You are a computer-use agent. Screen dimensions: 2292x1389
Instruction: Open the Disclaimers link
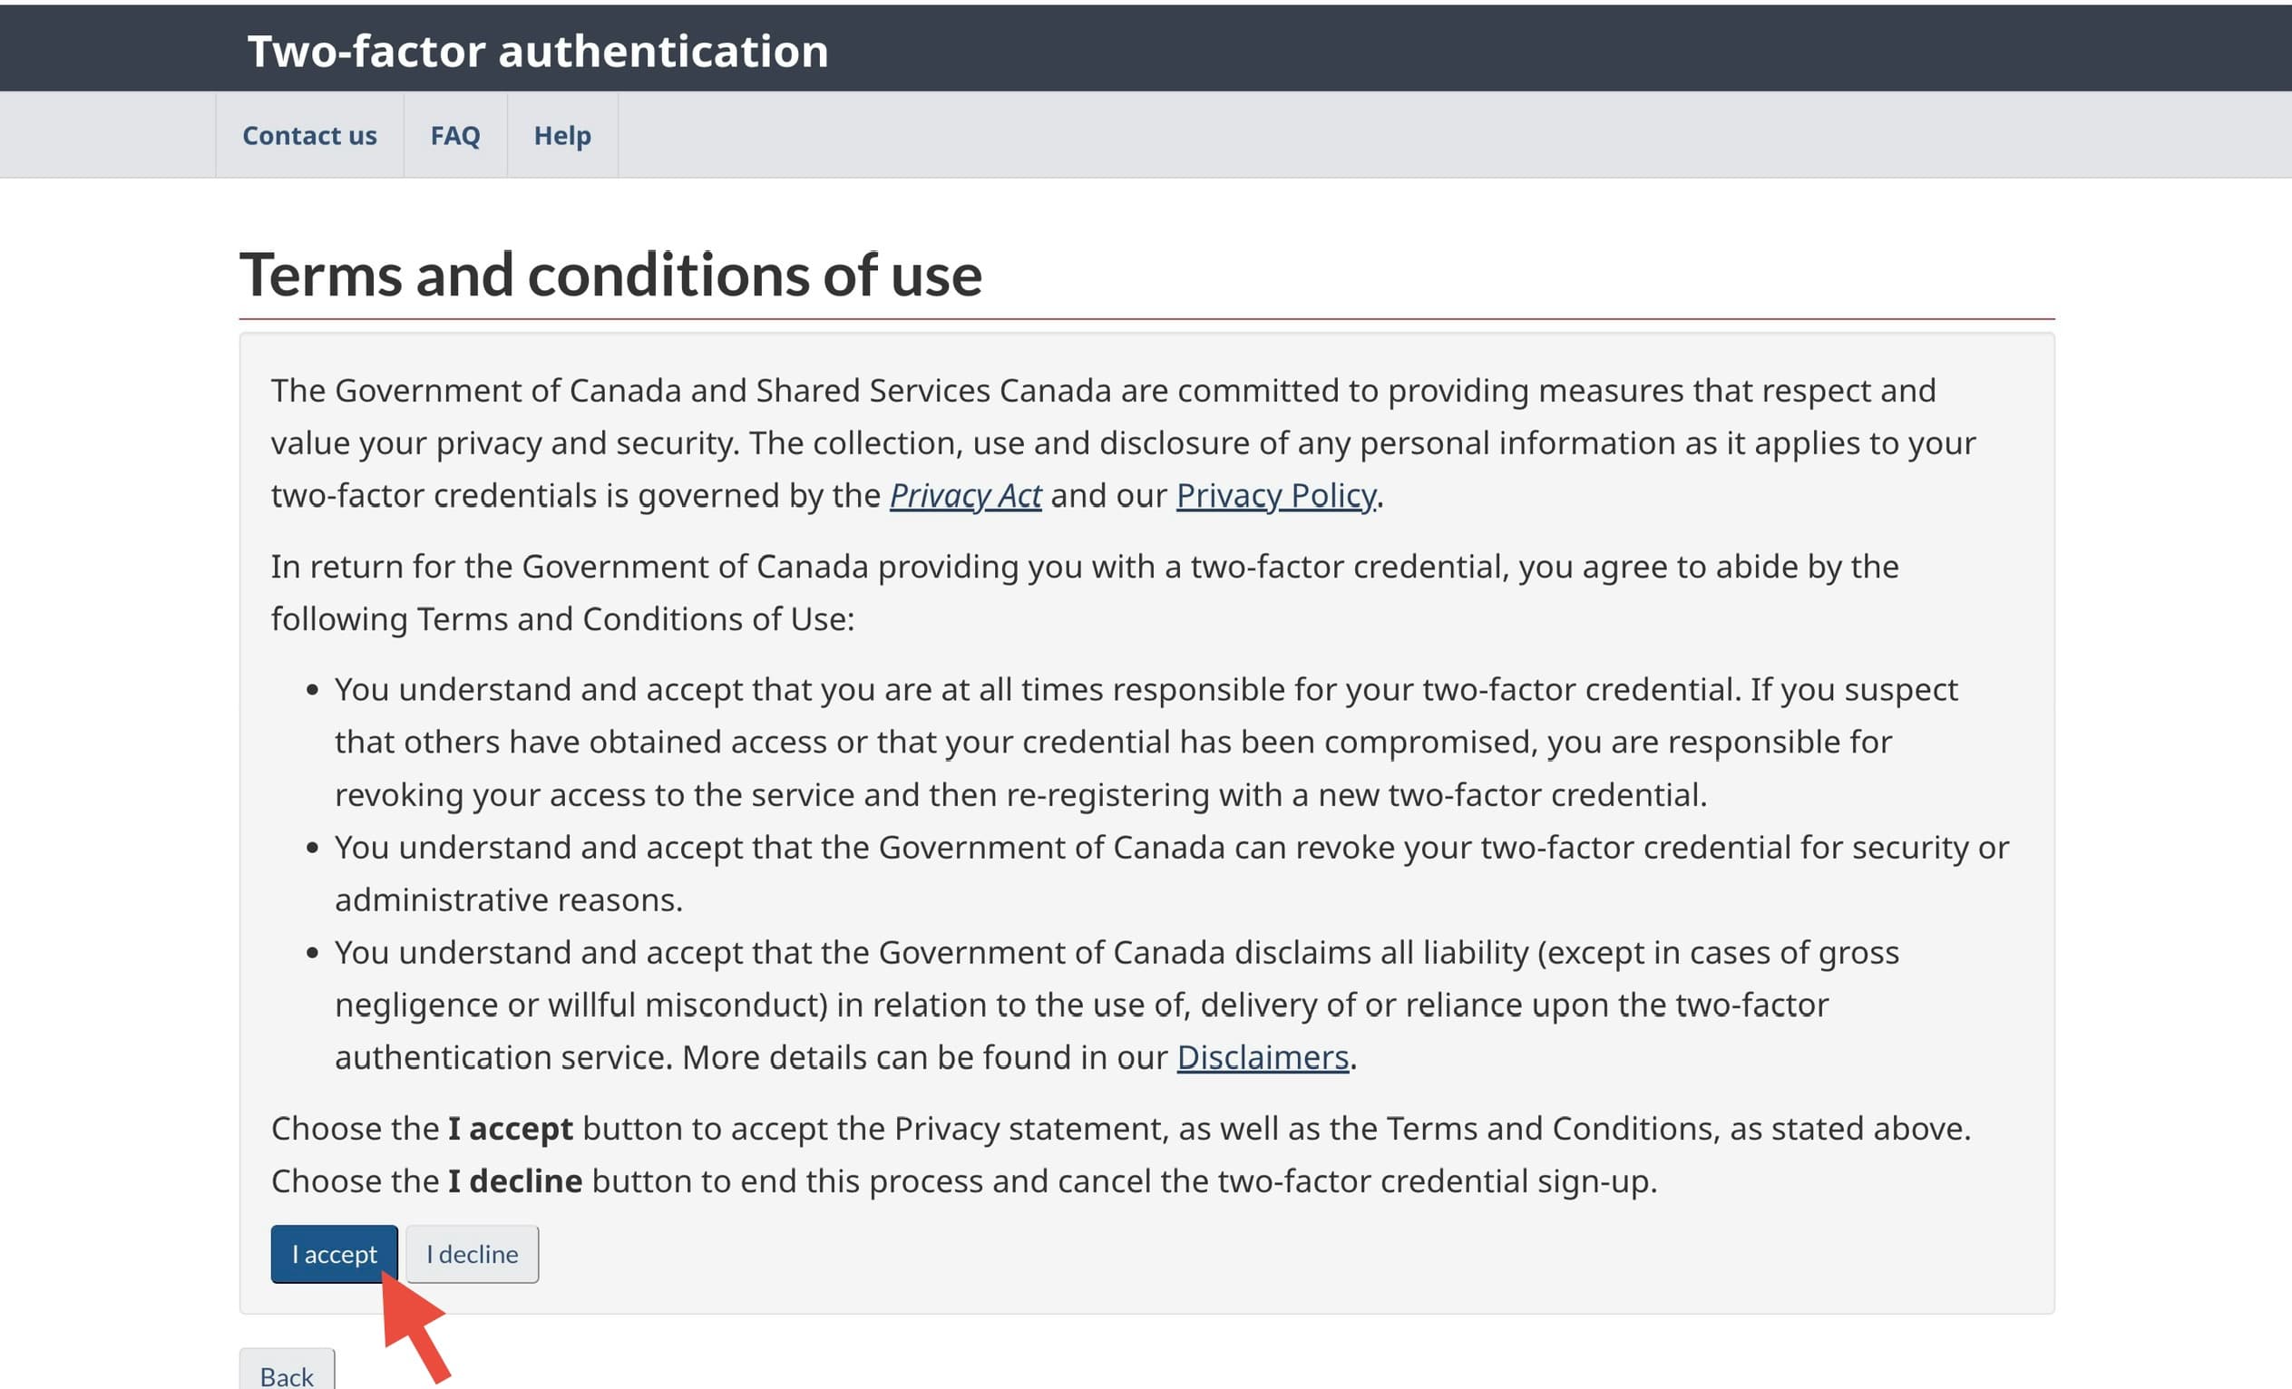click(1263, 1057)
